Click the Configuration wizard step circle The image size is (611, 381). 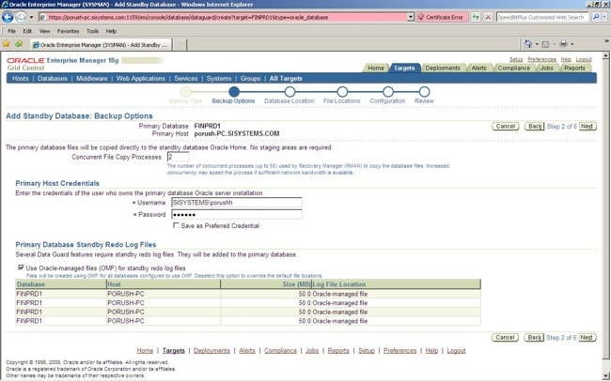pyautogui.click(x=387, y=92)
